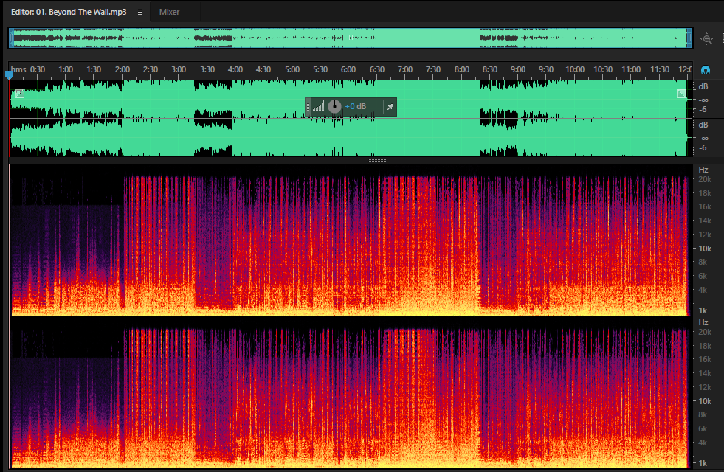This screenshot has height=472, width=724.
Task: Click the left handle of the overview navigator
Action: coord(12,38)
